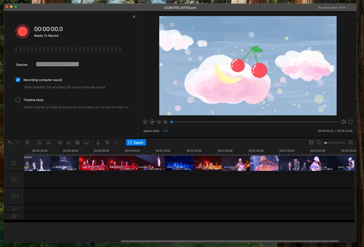Open the 16:9 aspect ratio selector
Viewport: 364px width, 247px height.
(x=165, y=131)
